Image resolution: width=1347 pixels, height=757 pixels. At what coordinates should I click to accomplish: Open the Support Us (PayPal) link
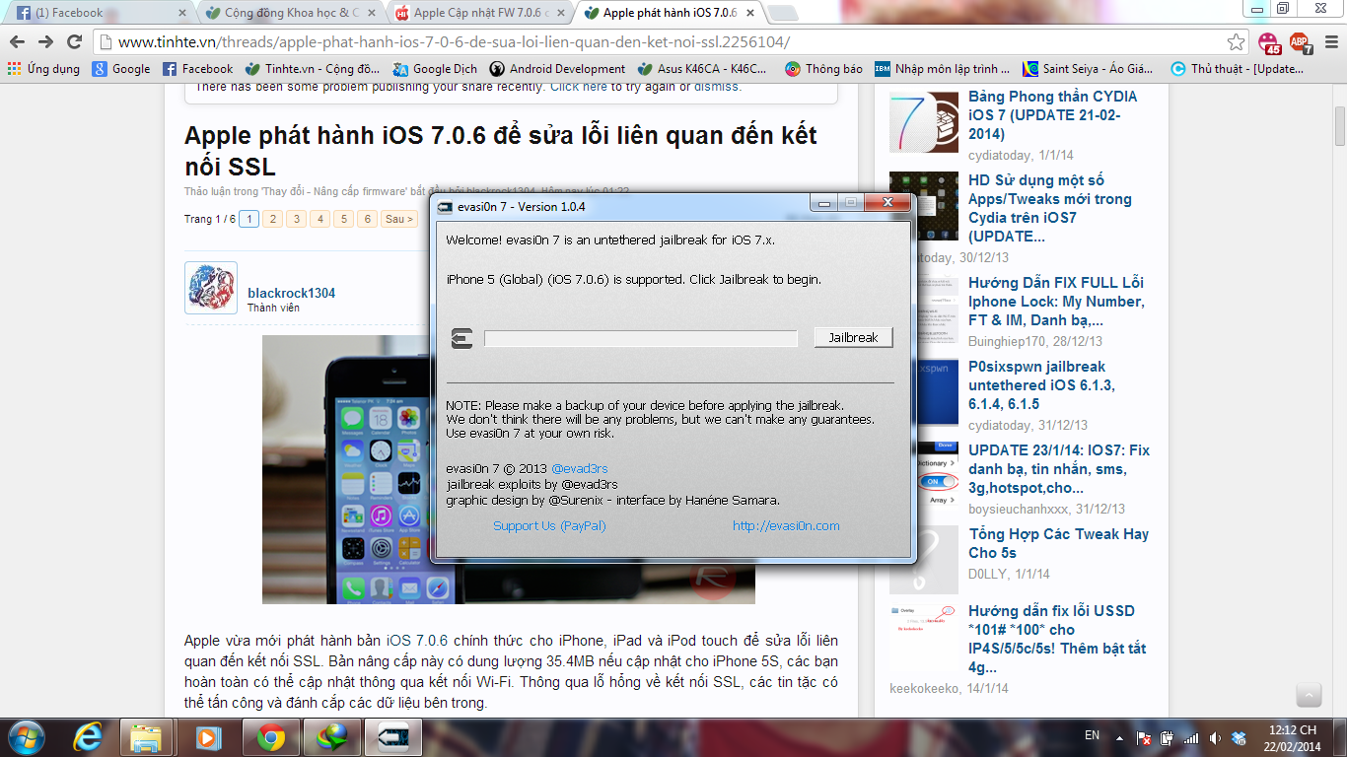point(549,525)
